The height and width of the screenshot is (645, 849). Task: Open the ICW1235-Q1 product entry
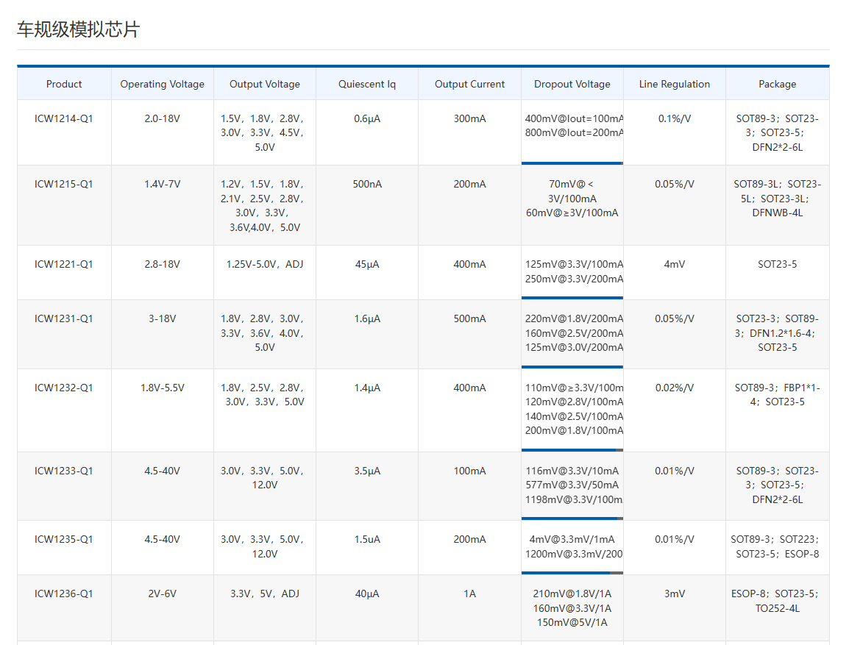[x=64, y=539]
